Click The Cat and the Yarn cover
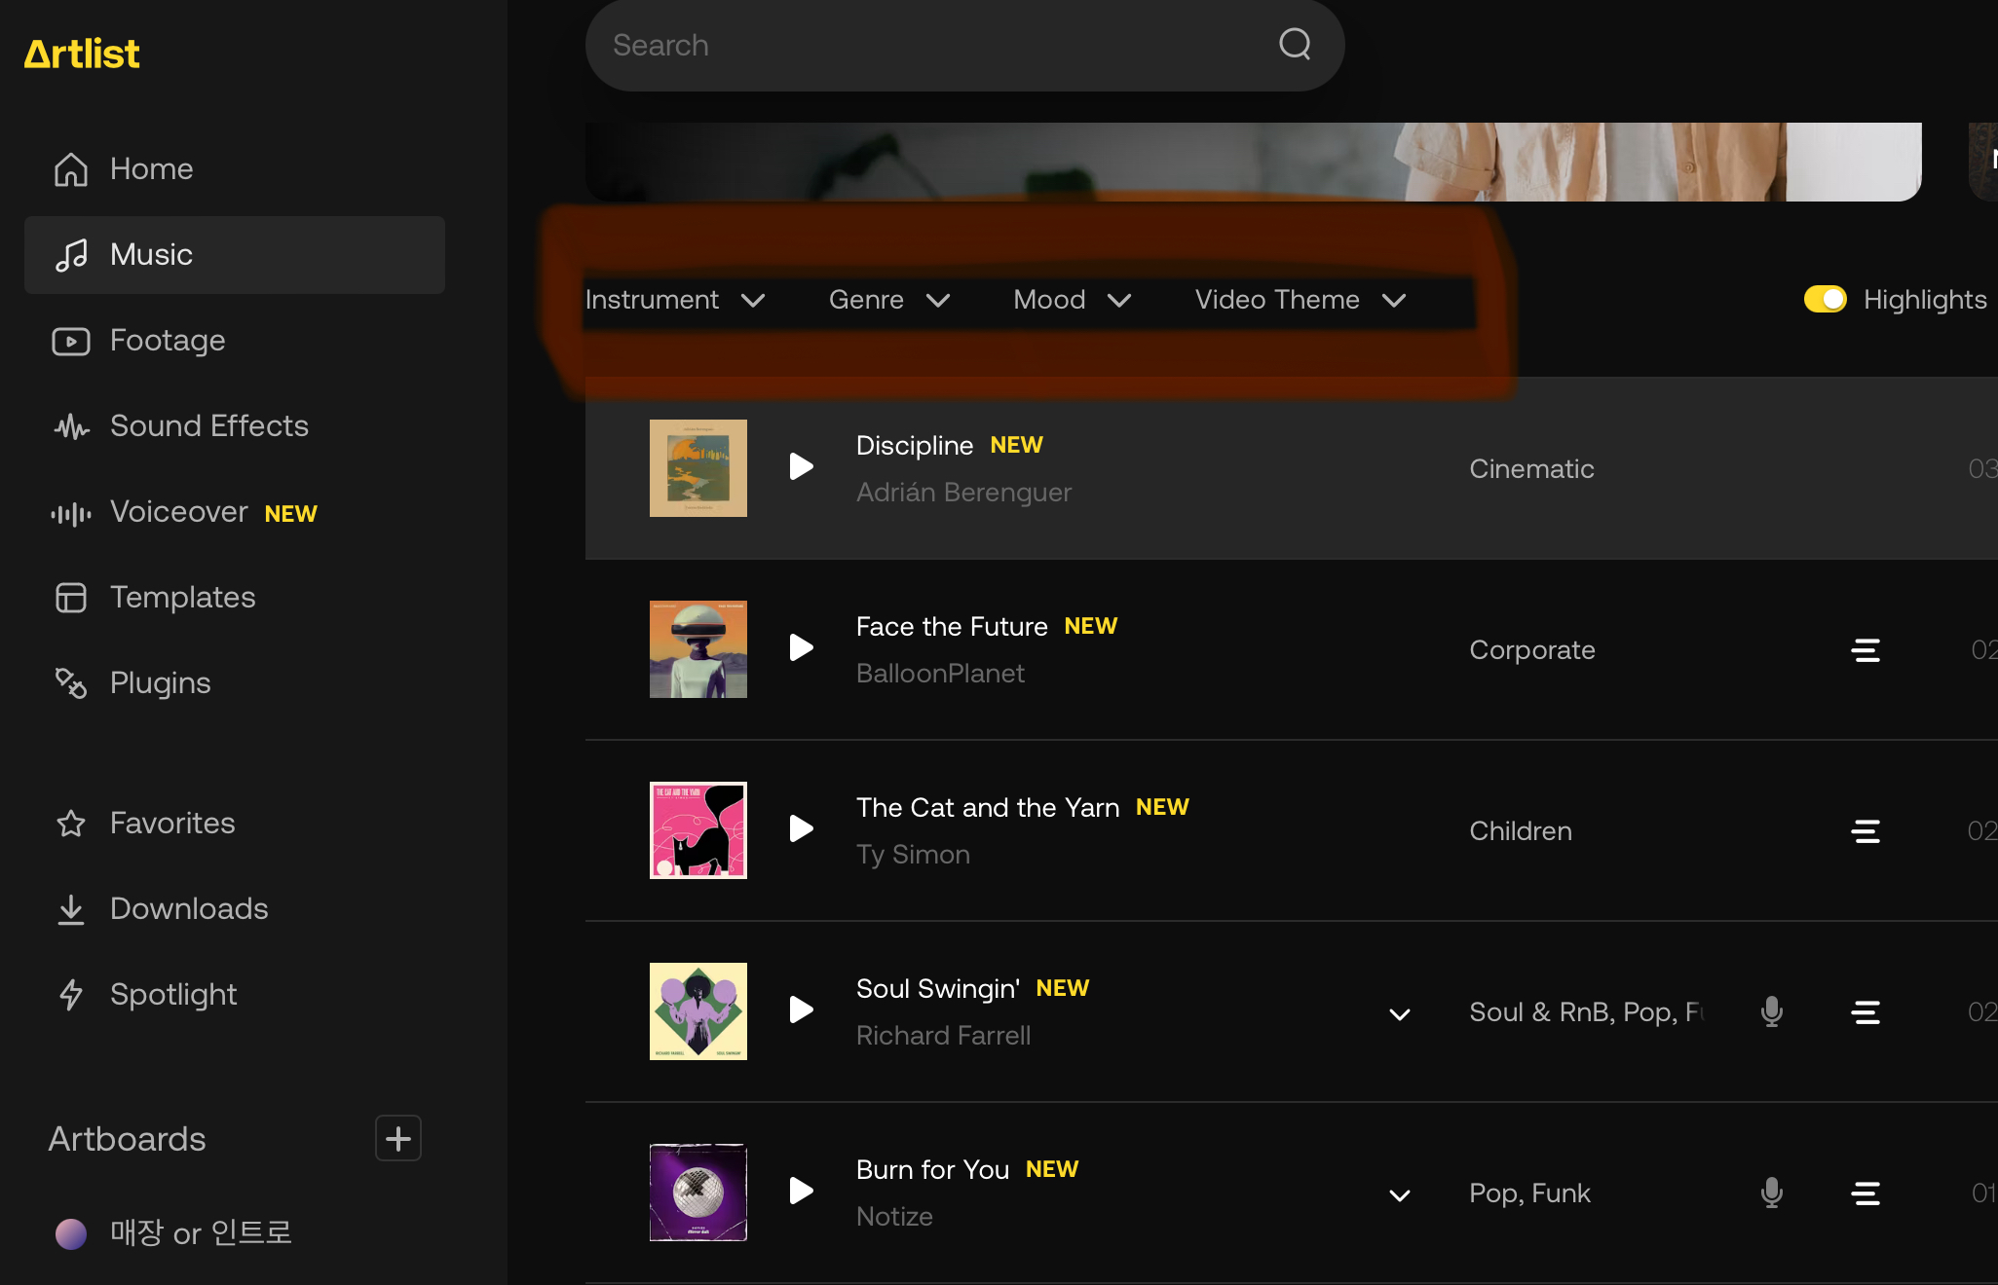Screen dimensions: 1998x1285 [698, 830]
